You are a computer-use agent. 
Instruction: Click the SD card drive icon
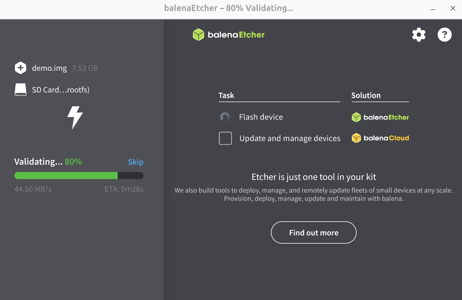[21, 90]
